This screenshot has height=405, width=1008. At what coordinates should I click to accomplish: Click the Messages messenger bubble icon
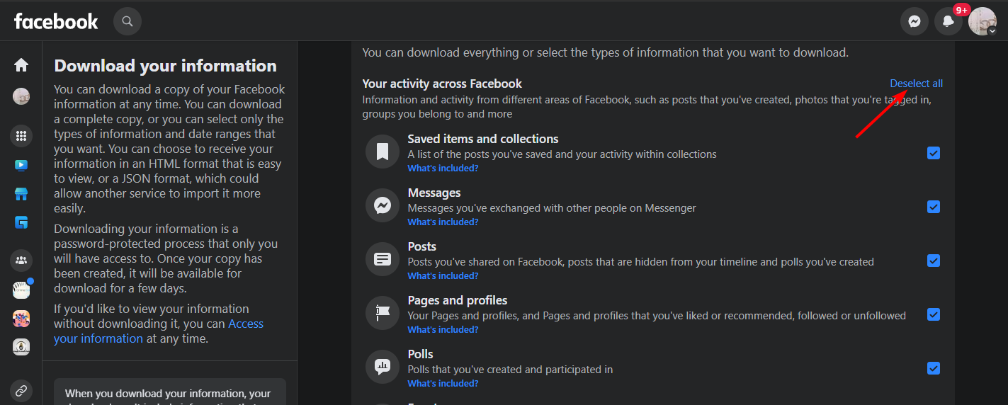(383, 205)
